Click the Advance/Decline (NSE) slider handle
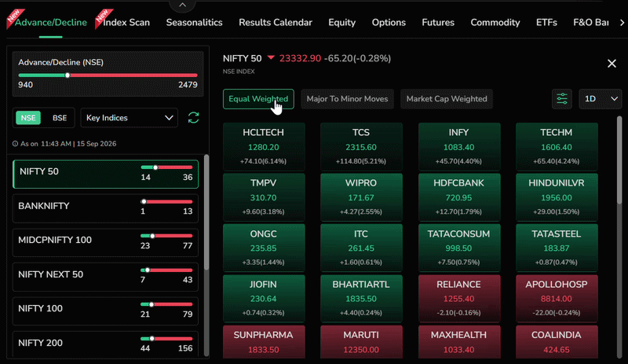Image resolution: width=628 pixels, height=364 pixels. pos(68,75)
